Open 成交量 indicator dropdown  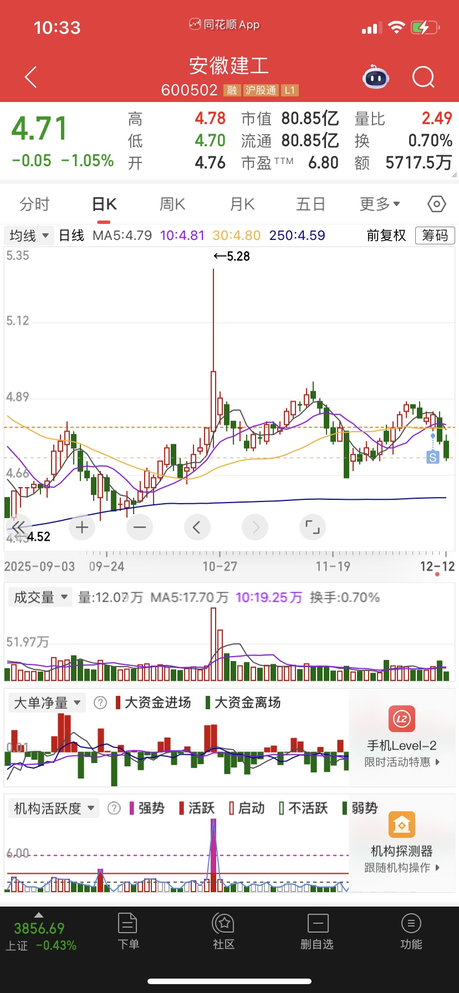tap(40, 597)
